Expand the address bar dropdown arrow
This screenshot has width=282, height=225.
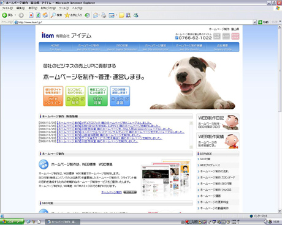[x=254, y=22]
